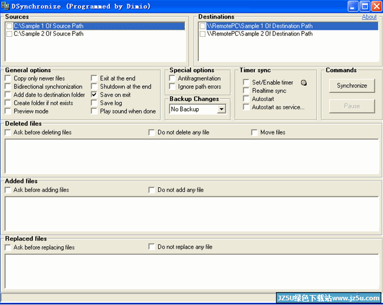
Task: Turn on Preview mode
Action: coord(8,111)
